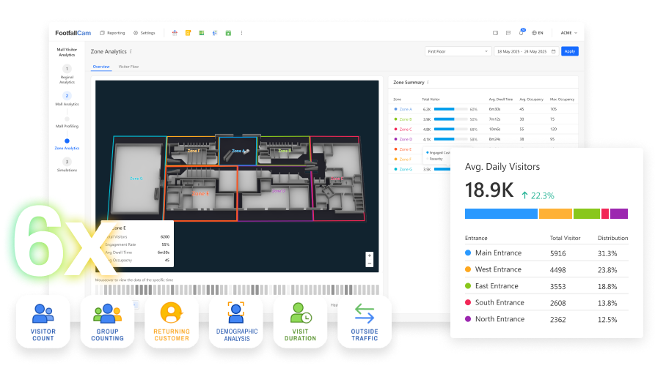The width and height of the screenshot is (655, 374).
Task: Open the First Floor dropdown
Action: pos(458,51)
